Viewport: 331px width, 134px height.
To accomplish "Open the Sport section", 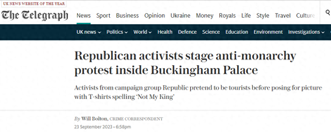I will [x=103, y=15].
